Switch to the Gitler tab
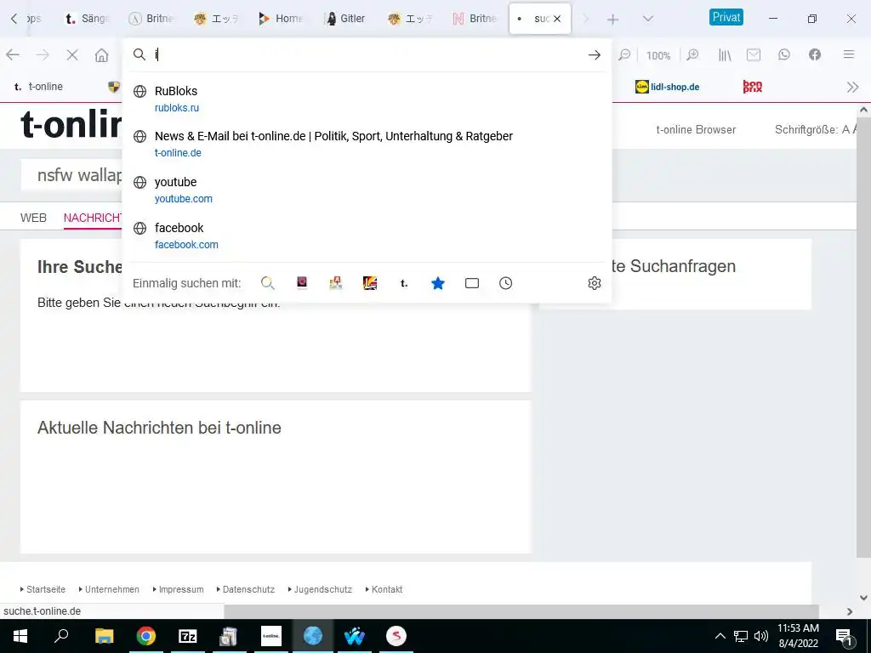Screen dimensions: 871x653 (346, 19)
